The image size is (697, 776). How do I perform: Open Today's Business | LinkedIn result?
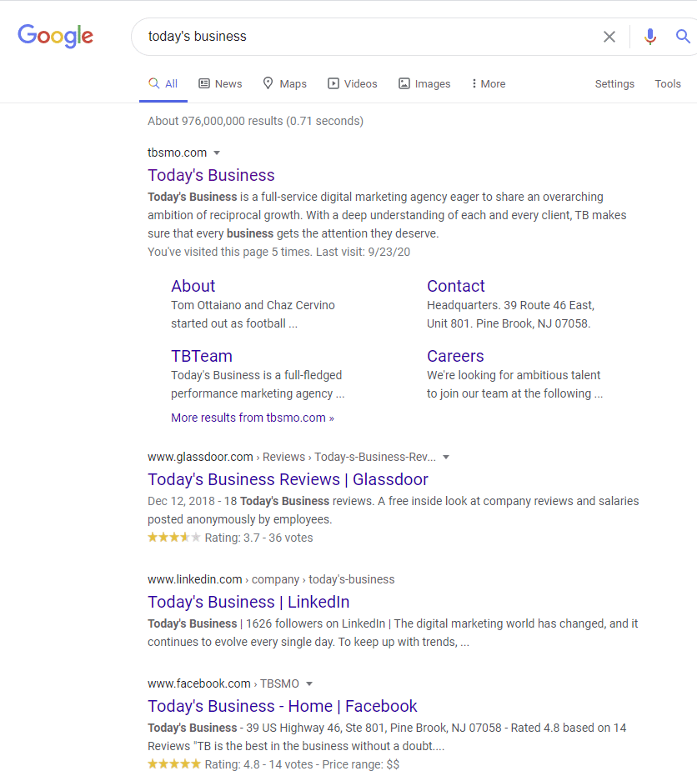pos(248,602)
